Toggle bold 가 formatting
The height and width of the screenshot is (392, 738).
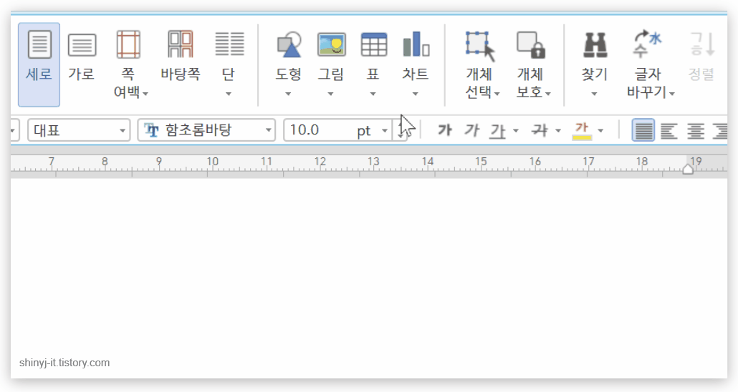[x=445, y=129]
